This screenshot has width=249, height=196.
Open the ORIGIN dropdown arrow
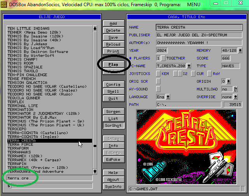[x=228, y=82]
